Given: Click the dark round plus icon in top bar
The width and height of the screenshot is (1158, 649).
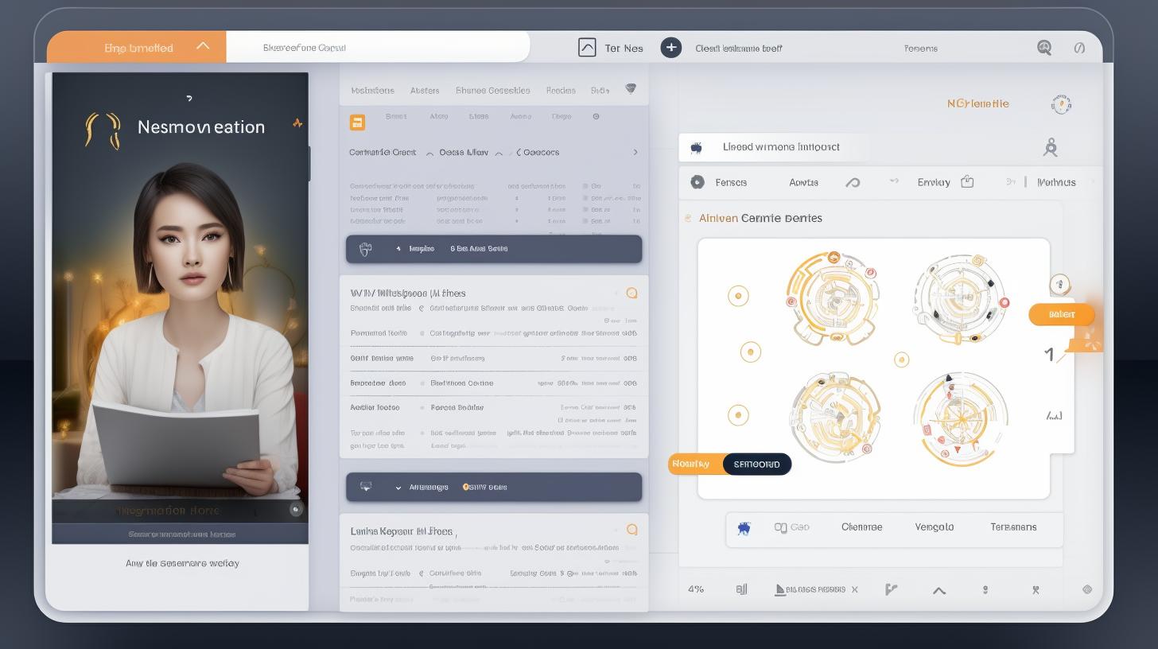Looking at the screenshot, I should [x=671, y=48].
